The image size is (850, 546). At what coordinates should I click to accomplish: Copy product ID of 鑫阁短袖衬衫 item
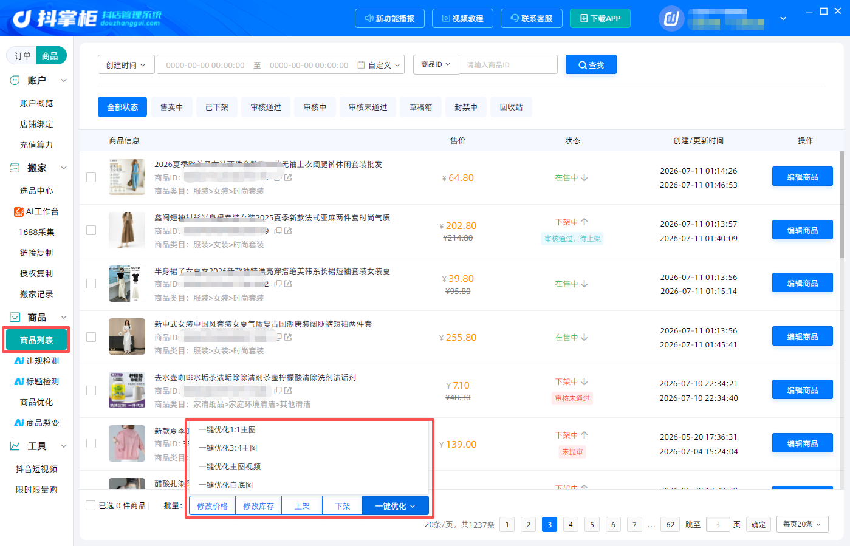tap(278, 231)
